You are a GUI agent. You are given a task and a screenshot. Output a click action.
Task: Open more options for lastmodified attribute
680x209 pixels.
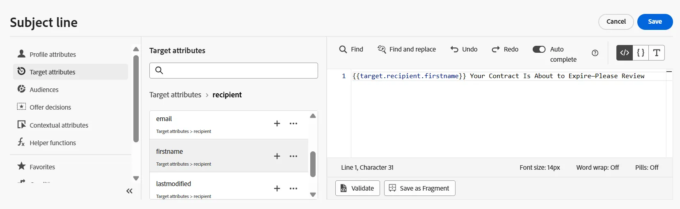[293, 189]
